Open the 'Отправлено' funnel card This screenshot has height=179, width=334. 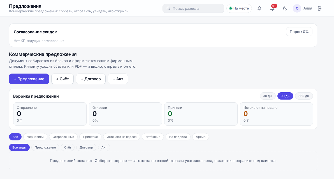50,114
